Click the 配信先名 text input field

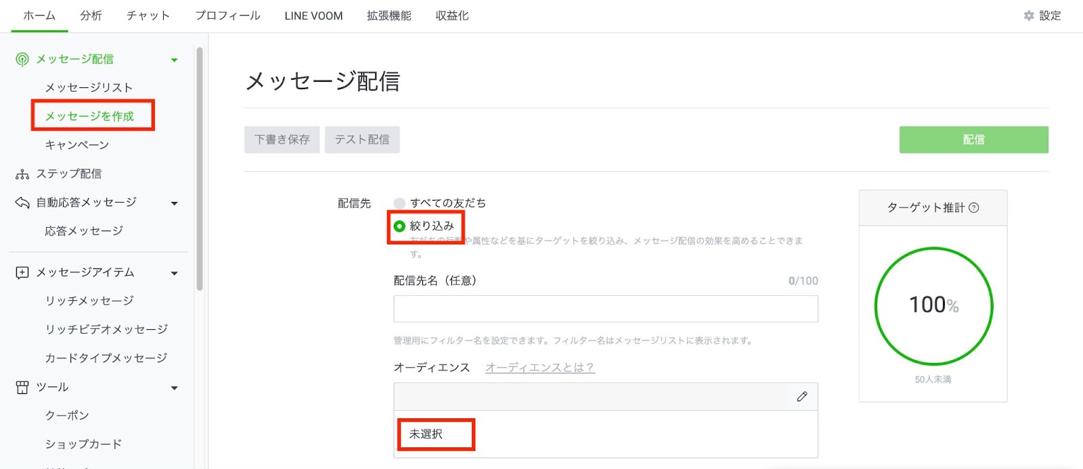(x=606, y=309)
